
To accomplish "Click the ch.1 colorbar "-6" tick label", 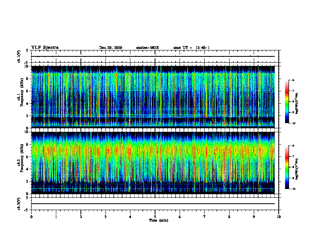I will [x=293, y=80].
